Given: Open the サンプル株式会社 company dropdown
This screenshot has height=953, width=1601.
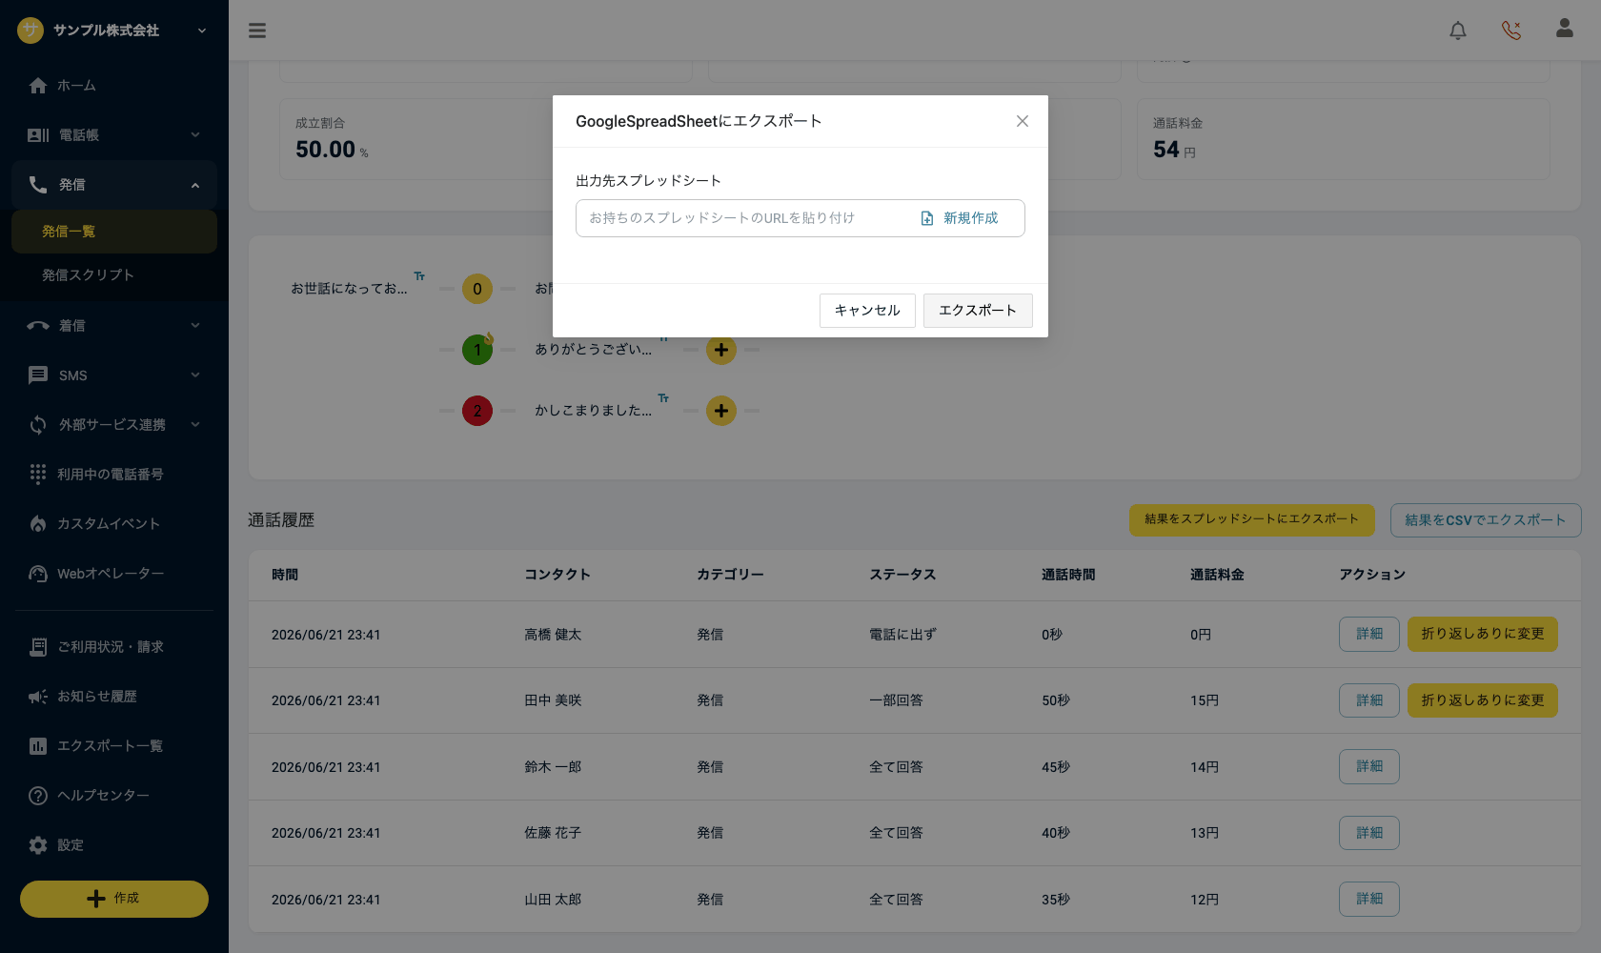Looking at the screenshot, I should tap(112, 30).
